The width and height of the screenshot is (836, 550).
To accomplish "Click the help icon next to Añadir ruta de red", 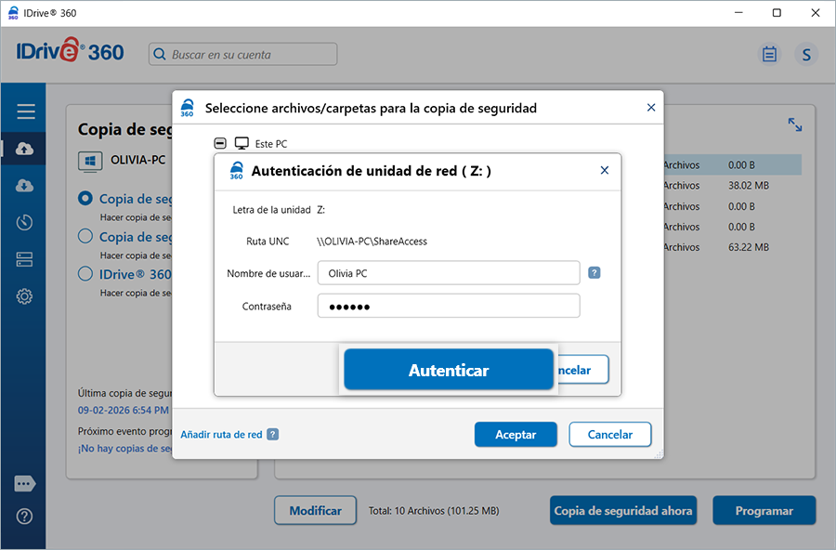I will coord(272,434).
